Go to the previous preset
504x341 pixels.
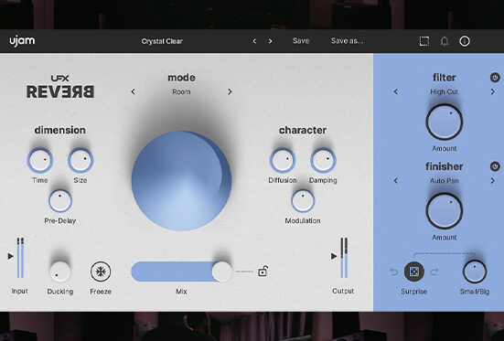pos(254,41)
